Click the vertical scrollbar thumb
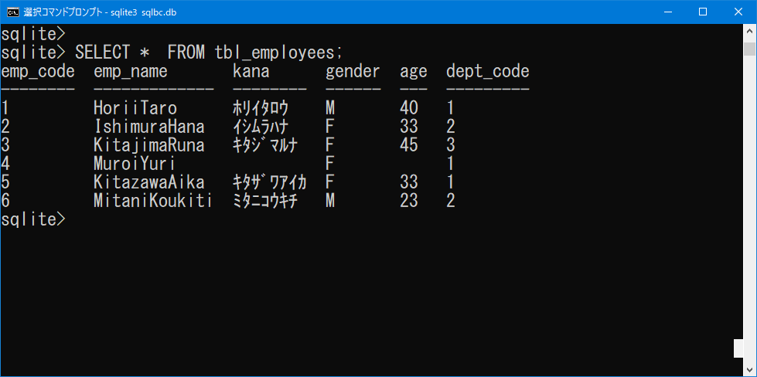The image size is (757, 377). point(749,49)
